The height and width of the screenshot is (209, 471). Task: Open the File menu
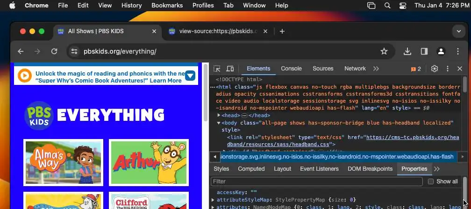click(x=63, y=6)
